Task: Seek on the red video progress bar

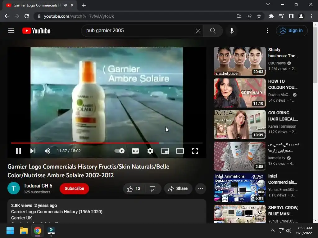Action: (x=107, y=143)
